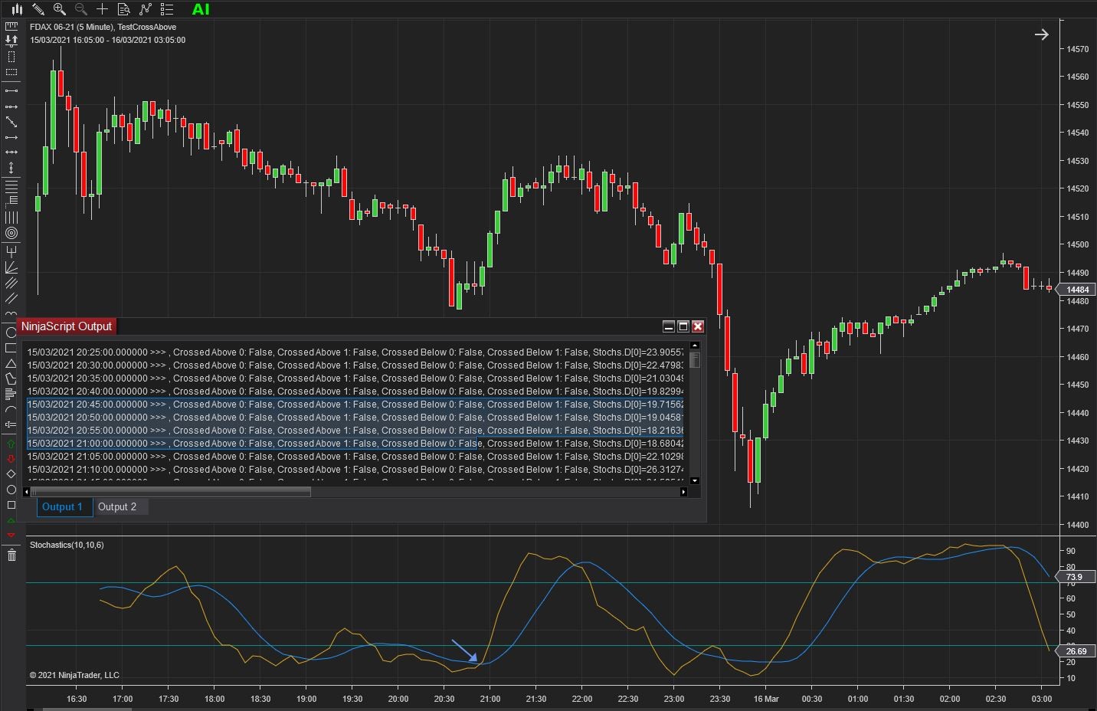
Task: Select the risk-reward up/down arrows tool
Action: click(x=11, y=41)
